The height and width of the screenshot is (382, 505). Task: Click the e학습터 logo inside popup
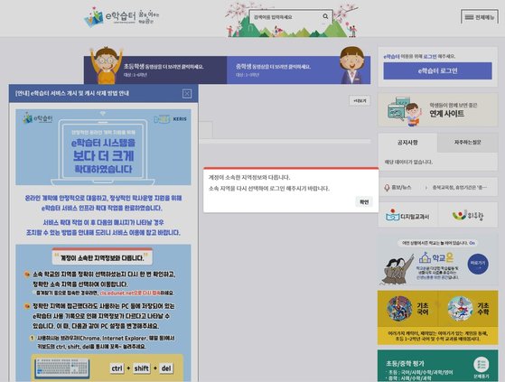pos(38,118)
